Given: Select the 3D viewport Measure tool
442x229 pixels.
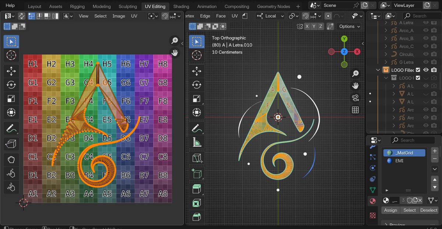Looking at the screenshot, I should click(197, 142).
